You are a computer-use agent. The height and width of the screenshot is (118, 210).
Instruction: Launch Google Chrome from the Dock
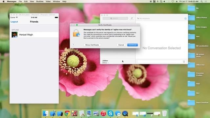tap(67, 113)
